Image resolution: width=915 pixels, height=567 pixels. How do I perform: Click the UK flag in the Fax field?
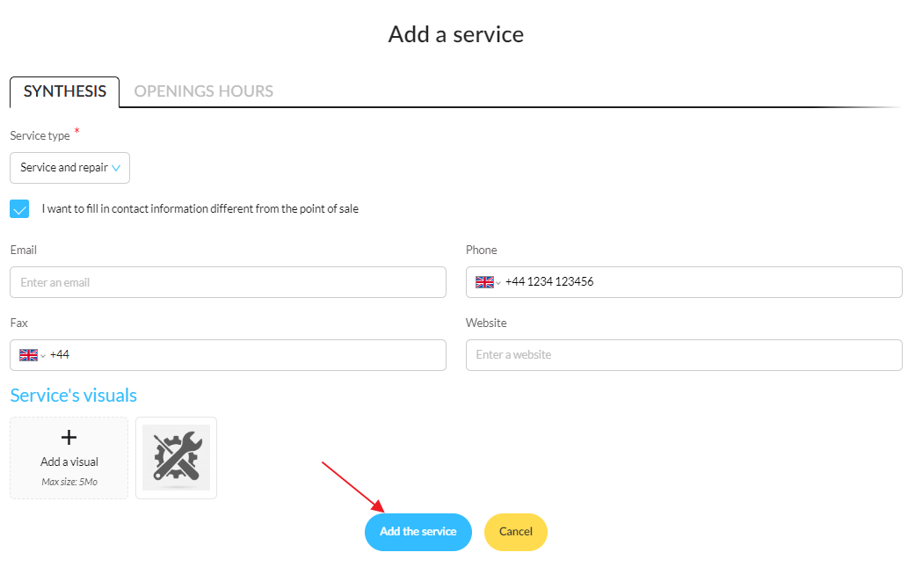(29, 355)
